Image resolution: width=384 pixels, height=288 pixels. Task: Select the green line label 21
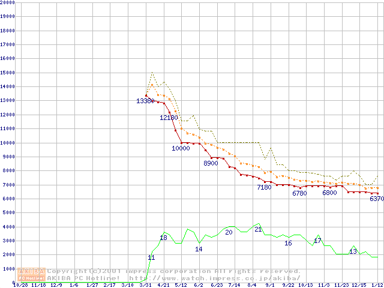tap(258, 229)
